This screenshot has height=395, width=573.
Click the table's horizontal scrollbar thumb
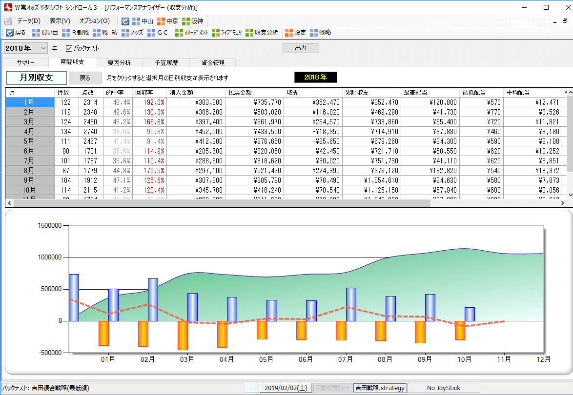pyautogui.click(x=222, y=203)
